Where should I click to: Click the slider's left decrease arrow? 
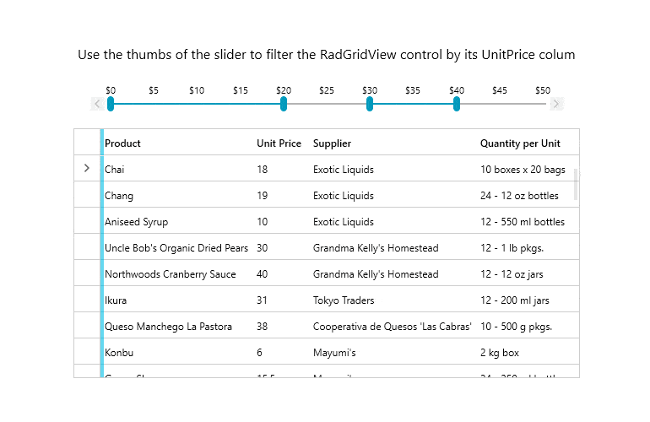(x=97, y=104)
